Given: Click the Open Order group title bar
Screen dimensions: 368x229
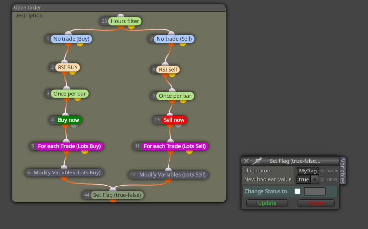Looking at the screenshot, I should [x=119, y=8].
